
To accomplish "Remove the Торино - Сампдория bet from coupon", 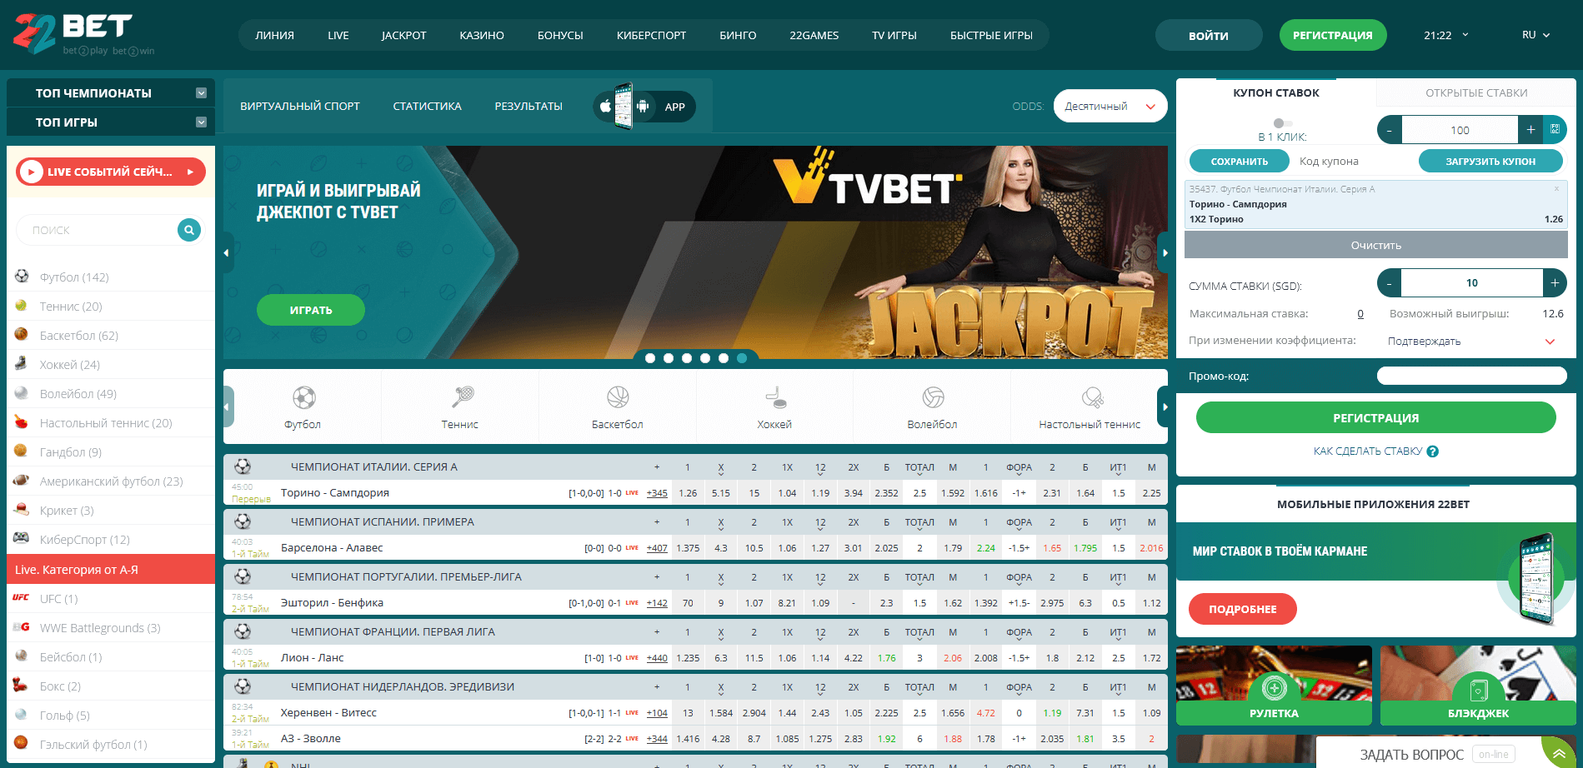I will (1555, 189).
